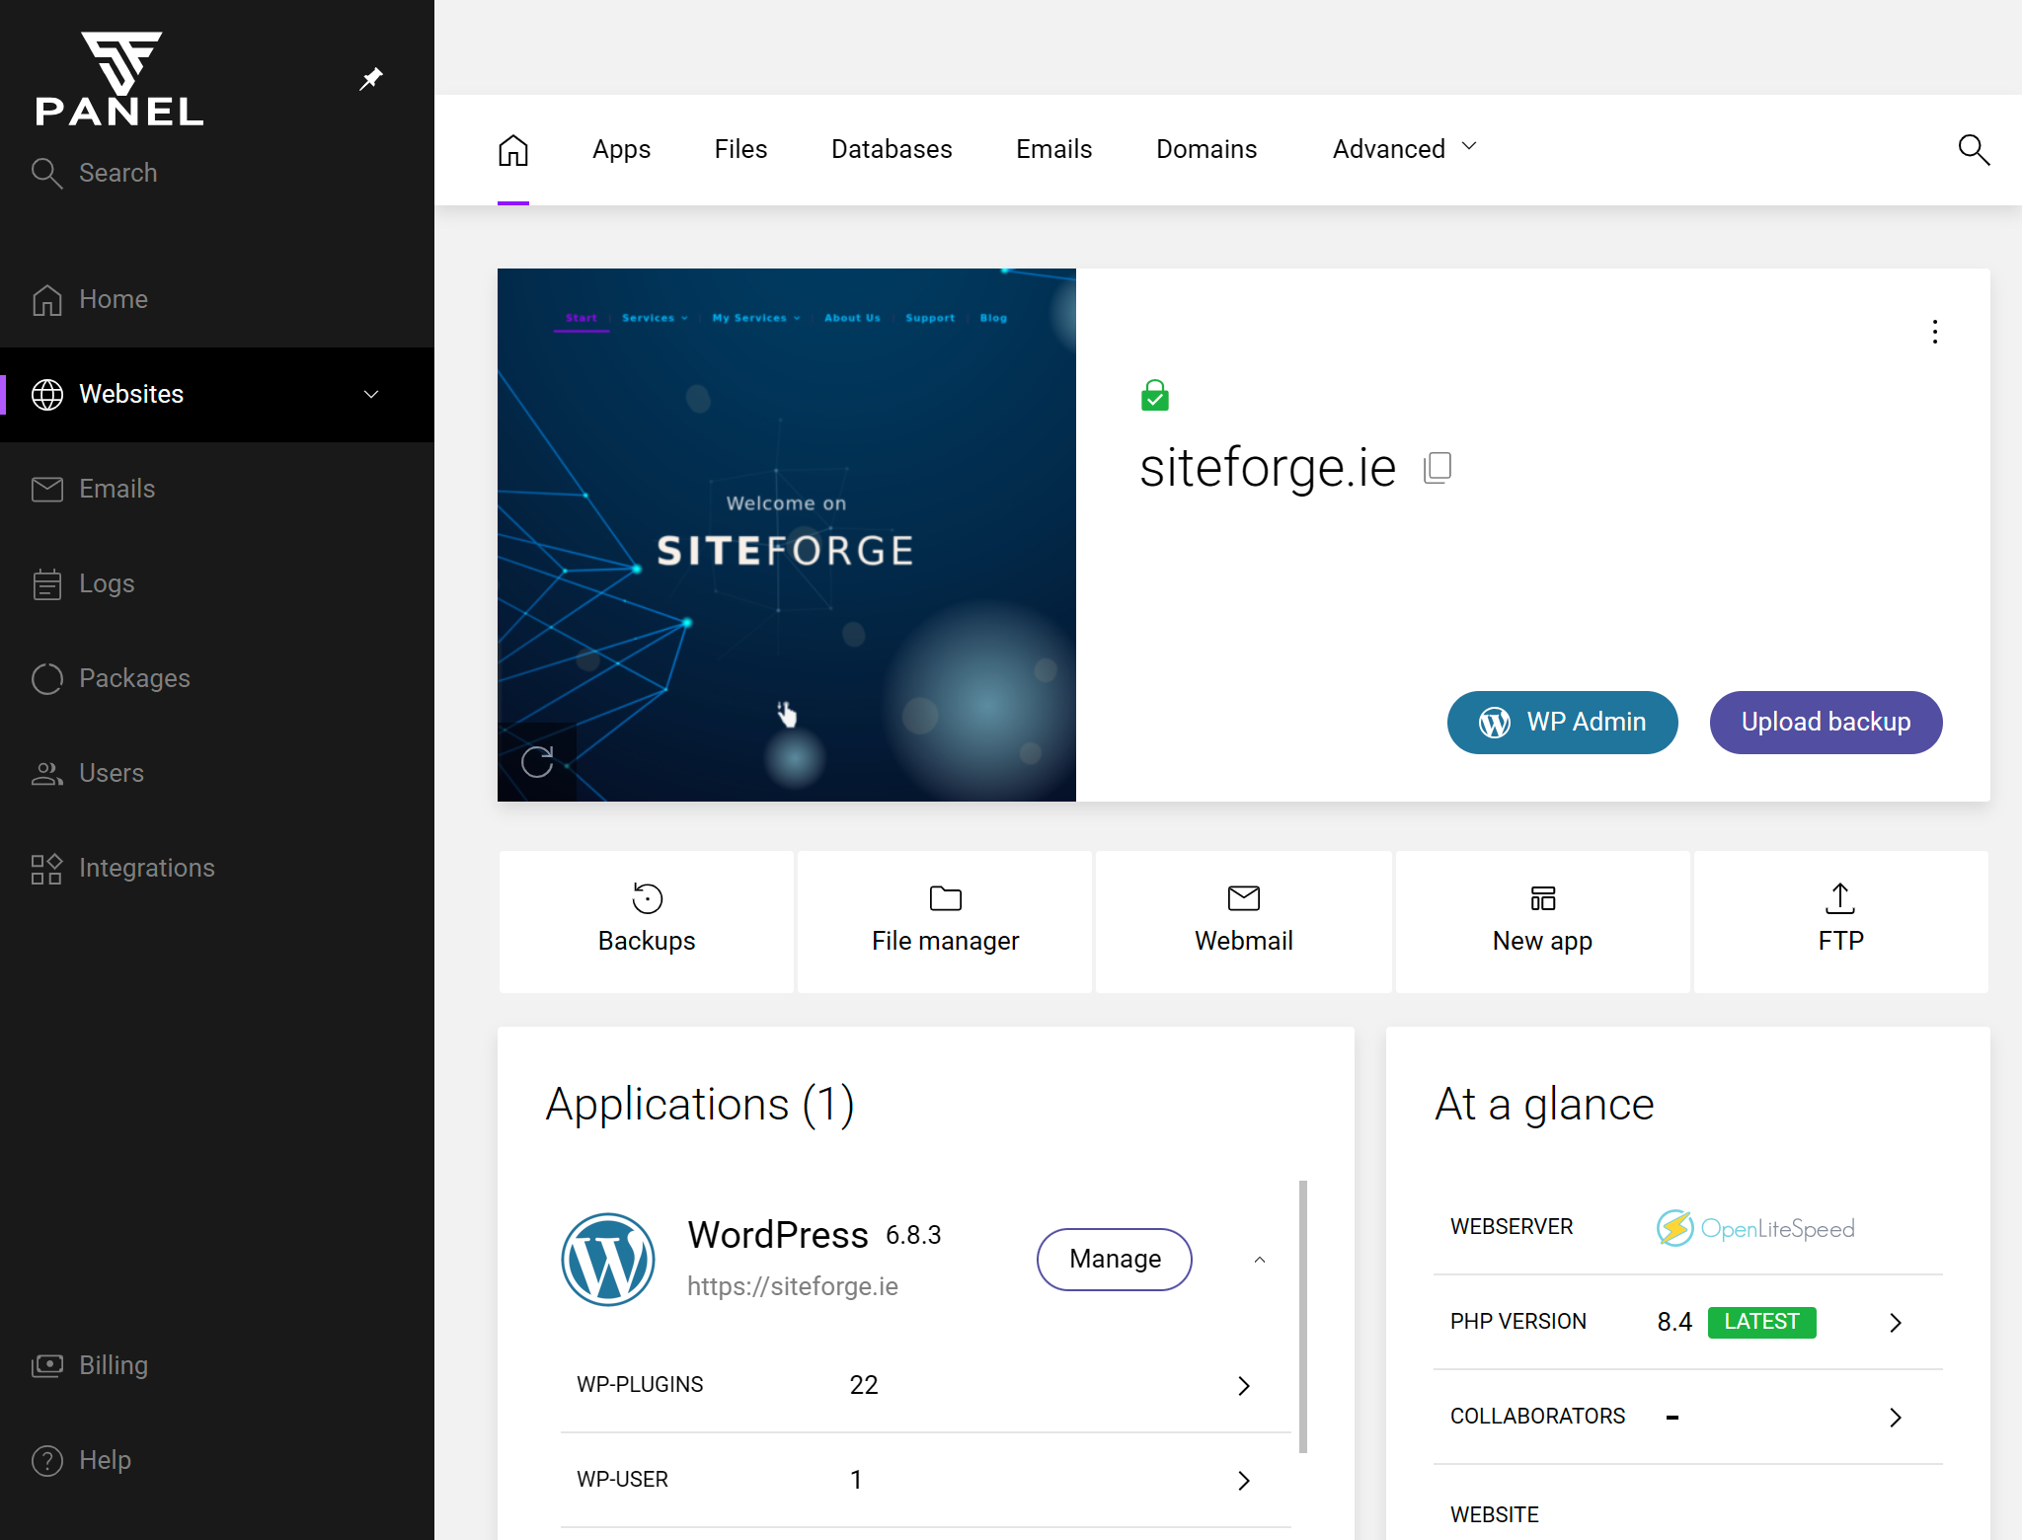Image resolution: width=2022 pixels, height=1540 pixels.
Task: Expand the PHP version row arrow
Action: [1896, 1323]
